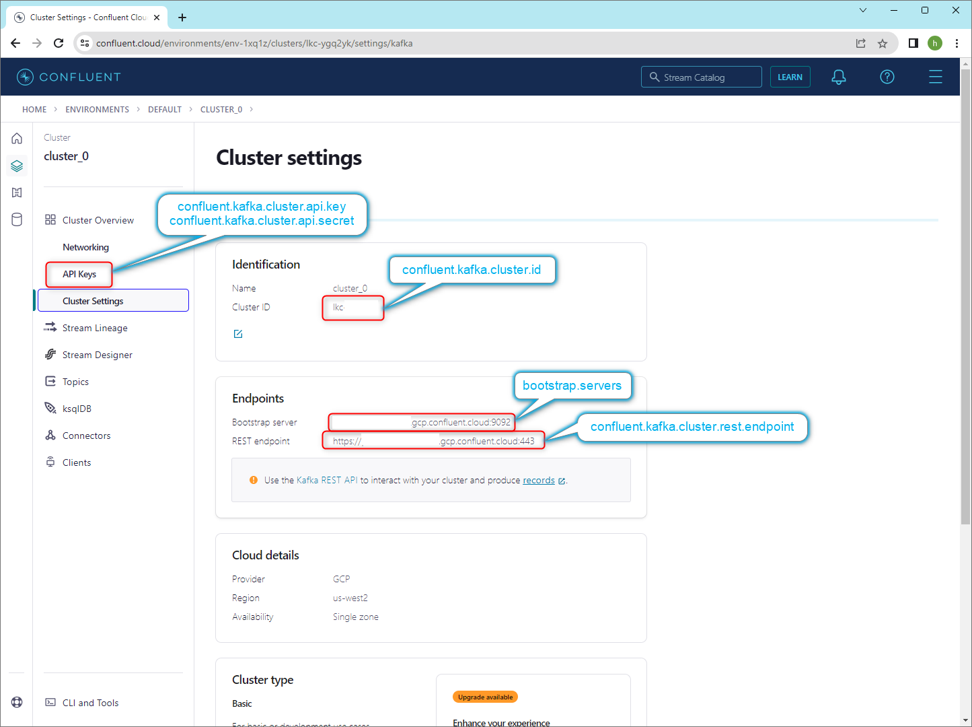Image resolution: width=972 pixels, height=727 pixels.
Task: Open the Kafka REST API link
Action: coord(327,480)
